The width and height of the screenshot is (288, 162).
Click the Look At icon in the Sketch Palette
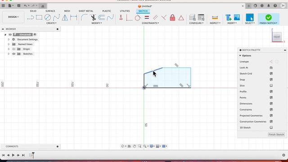(271, 67)
